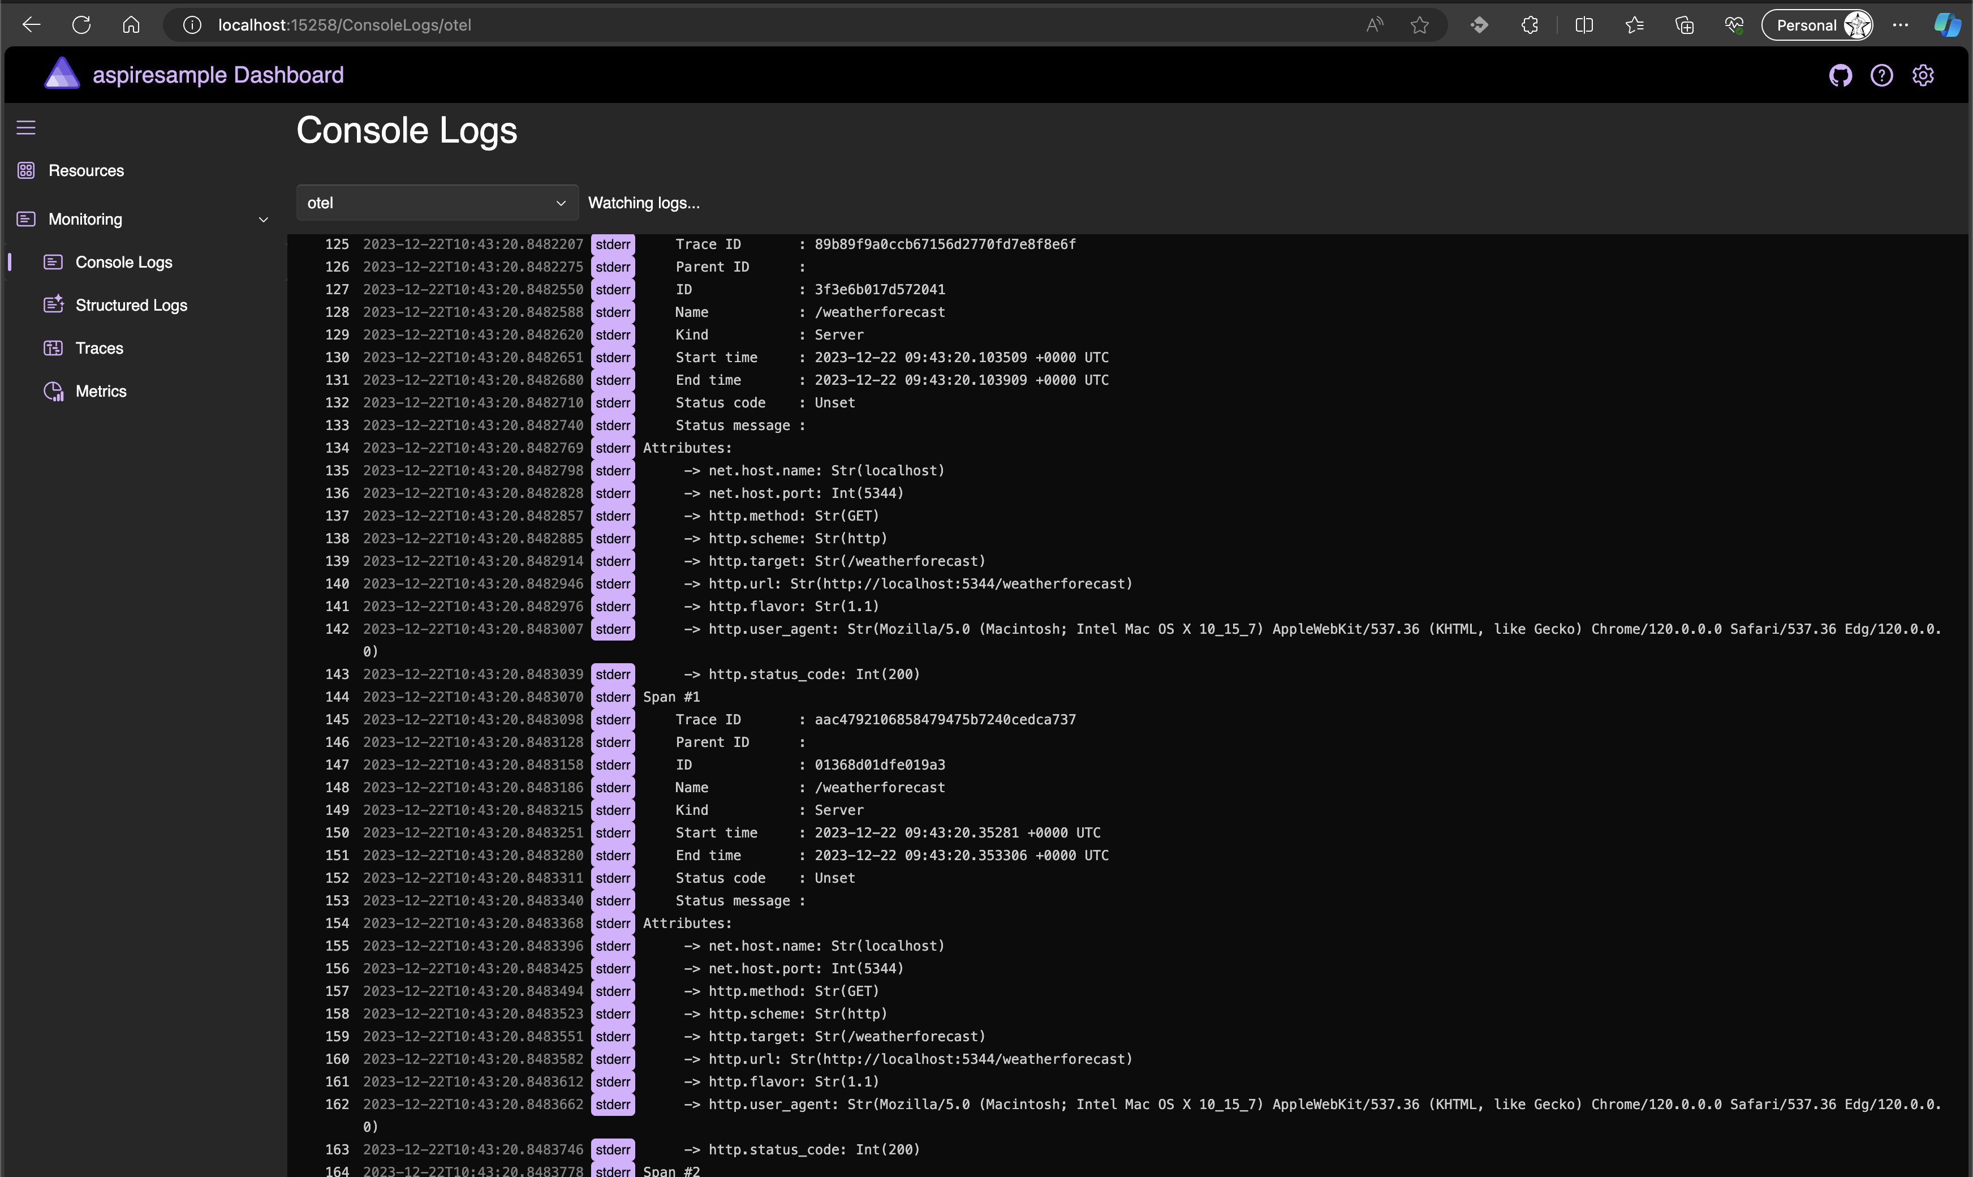This screenshot has height=1177, width=1973.
Task: Open the Console Logs nav item
Action: [x=124, y=263]
